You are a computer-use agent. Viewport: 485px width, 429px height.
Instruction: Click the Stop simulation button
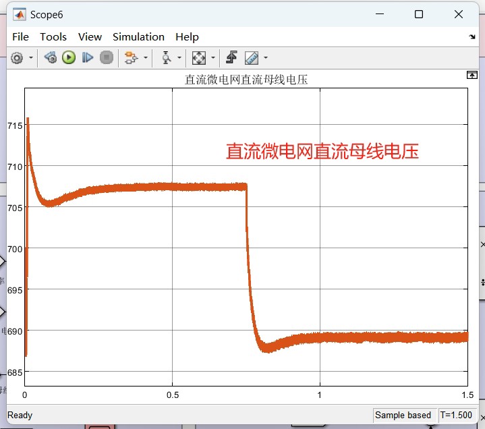pos(107,57)
